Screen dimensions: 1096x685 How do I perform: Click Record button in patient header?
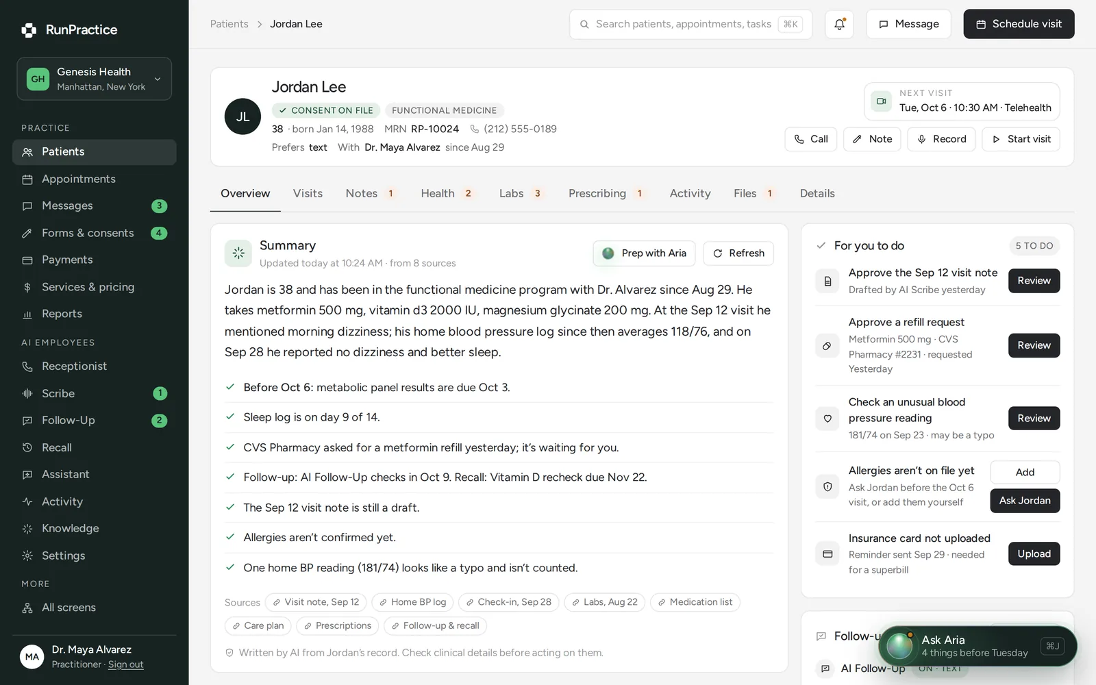coord(941,139)
